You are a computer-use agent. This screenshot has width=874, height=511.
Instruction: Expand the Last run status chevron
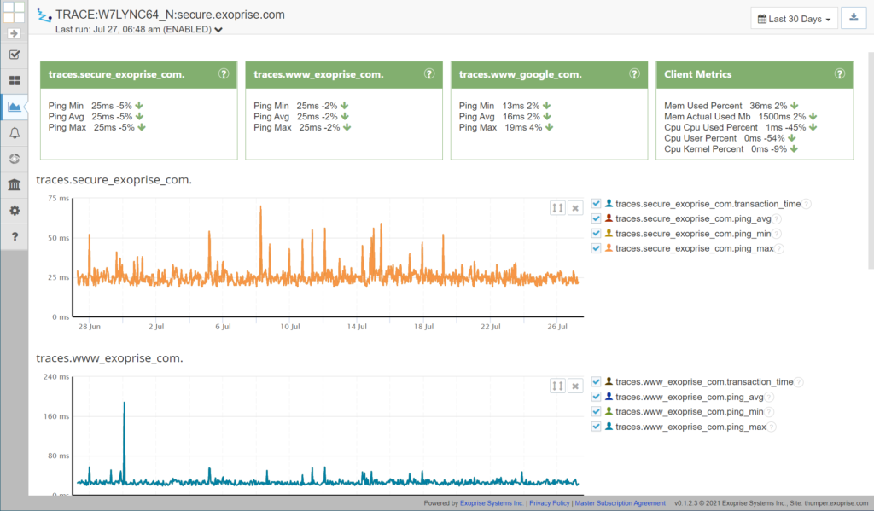point(218,30)
